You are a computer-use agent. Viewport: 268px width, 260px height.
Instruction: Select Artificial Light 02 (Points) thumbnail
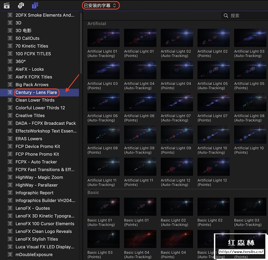tap(213, 38)
